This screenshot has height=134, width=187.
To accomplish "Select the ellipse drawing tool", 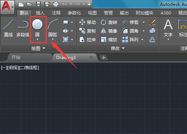I will click(66, 31).
